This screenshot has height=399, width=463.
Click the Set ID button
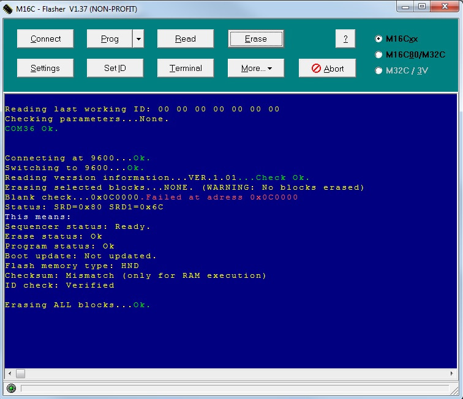point(115,68)
